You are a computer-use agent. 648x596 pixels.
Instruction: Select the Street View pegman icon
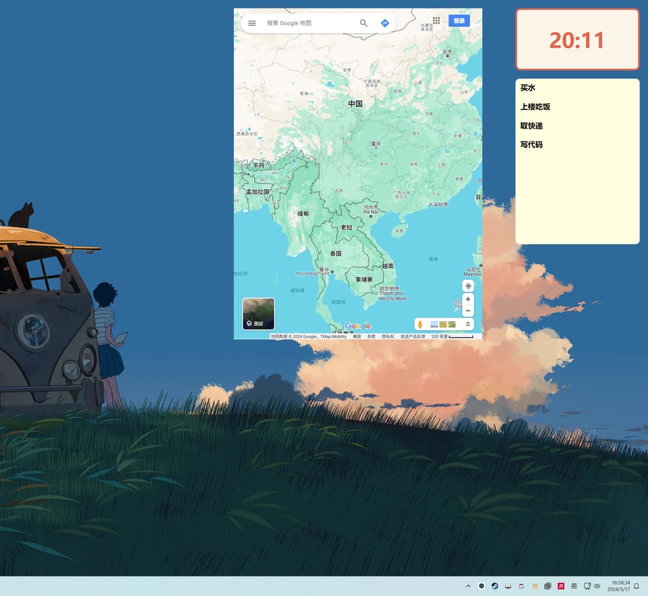point(420,324)
